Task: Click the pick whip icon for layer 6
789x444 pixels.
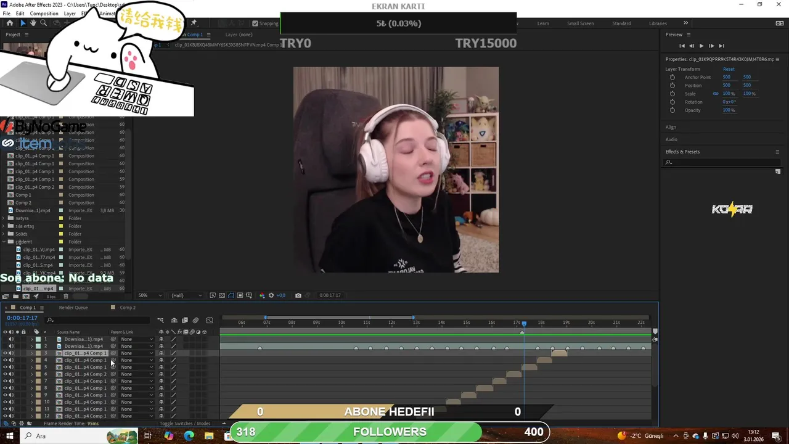Action: click(x=113, y=374)
